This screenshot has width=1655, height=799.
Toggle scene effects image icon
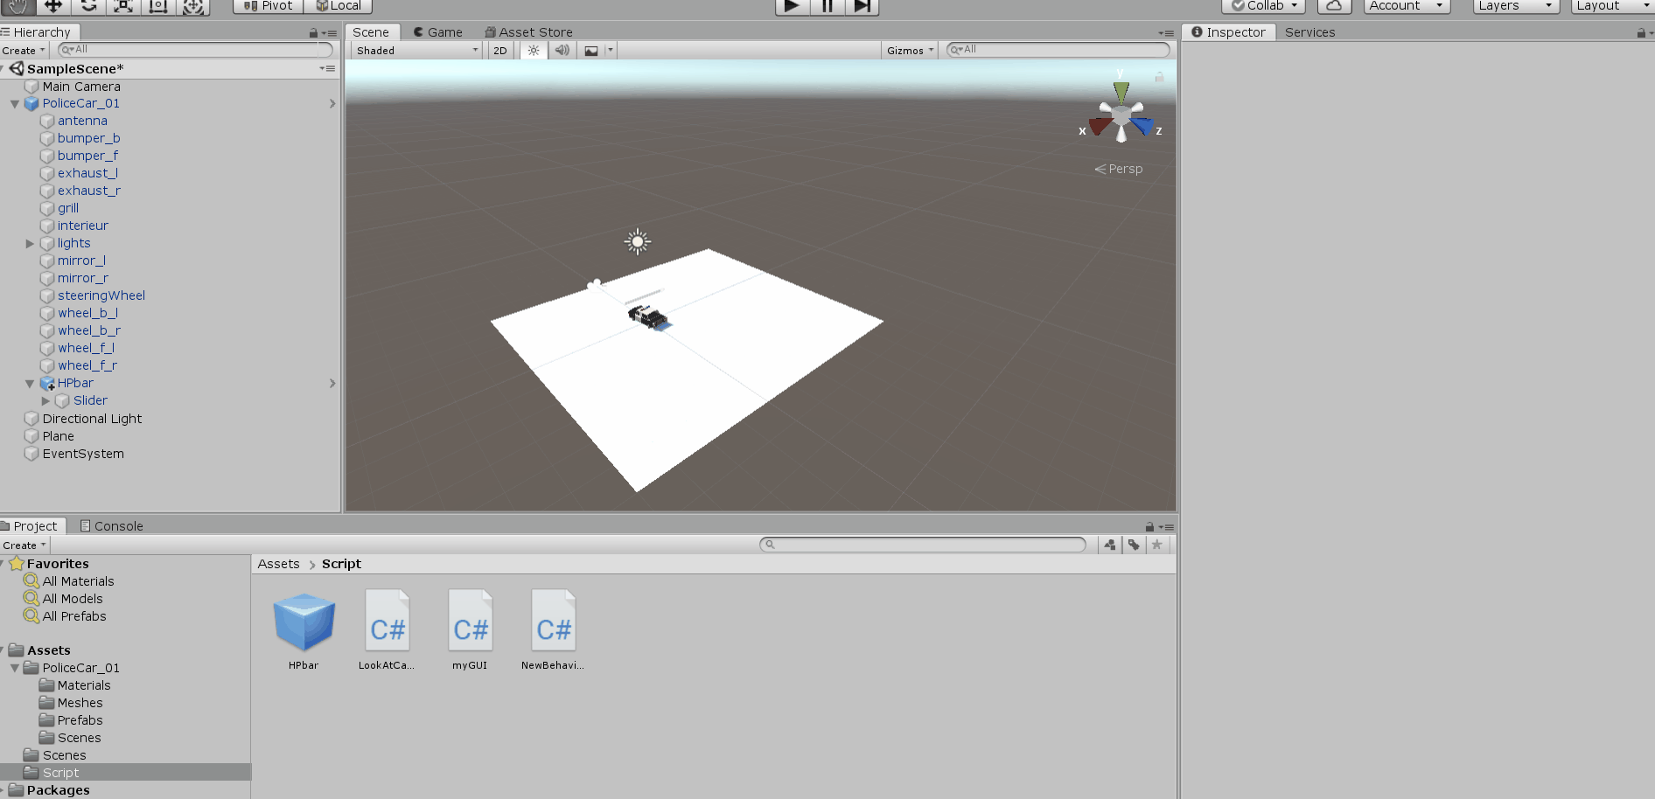[591, 51]
